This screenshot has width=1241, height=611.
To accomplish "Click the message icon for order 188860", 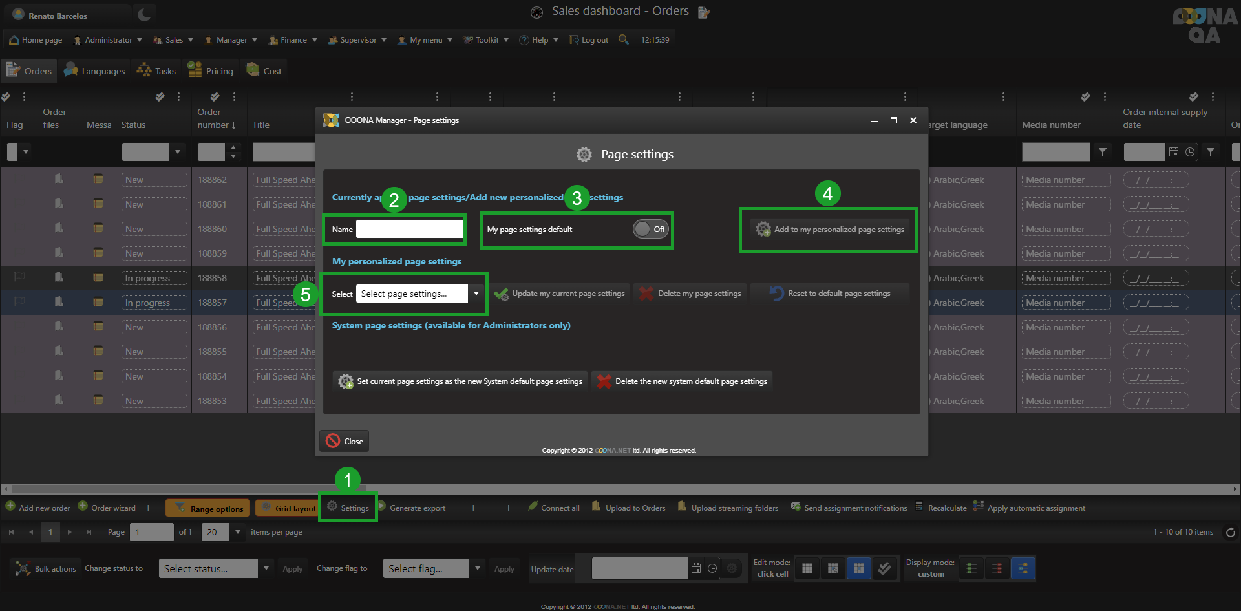I will (98, 229).
